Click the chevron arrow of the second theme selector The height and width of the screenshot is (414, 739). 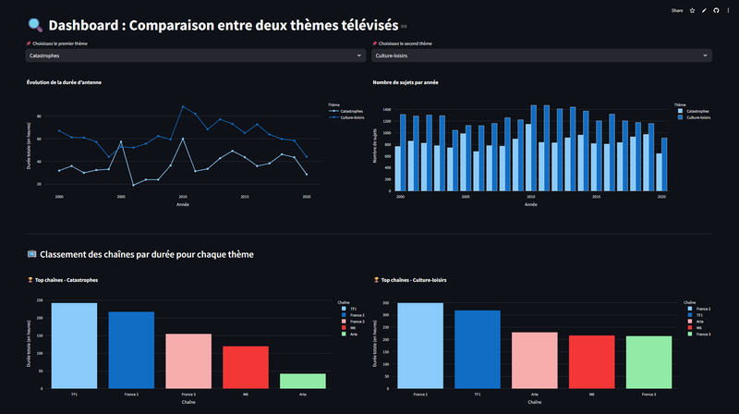point(705,55)
